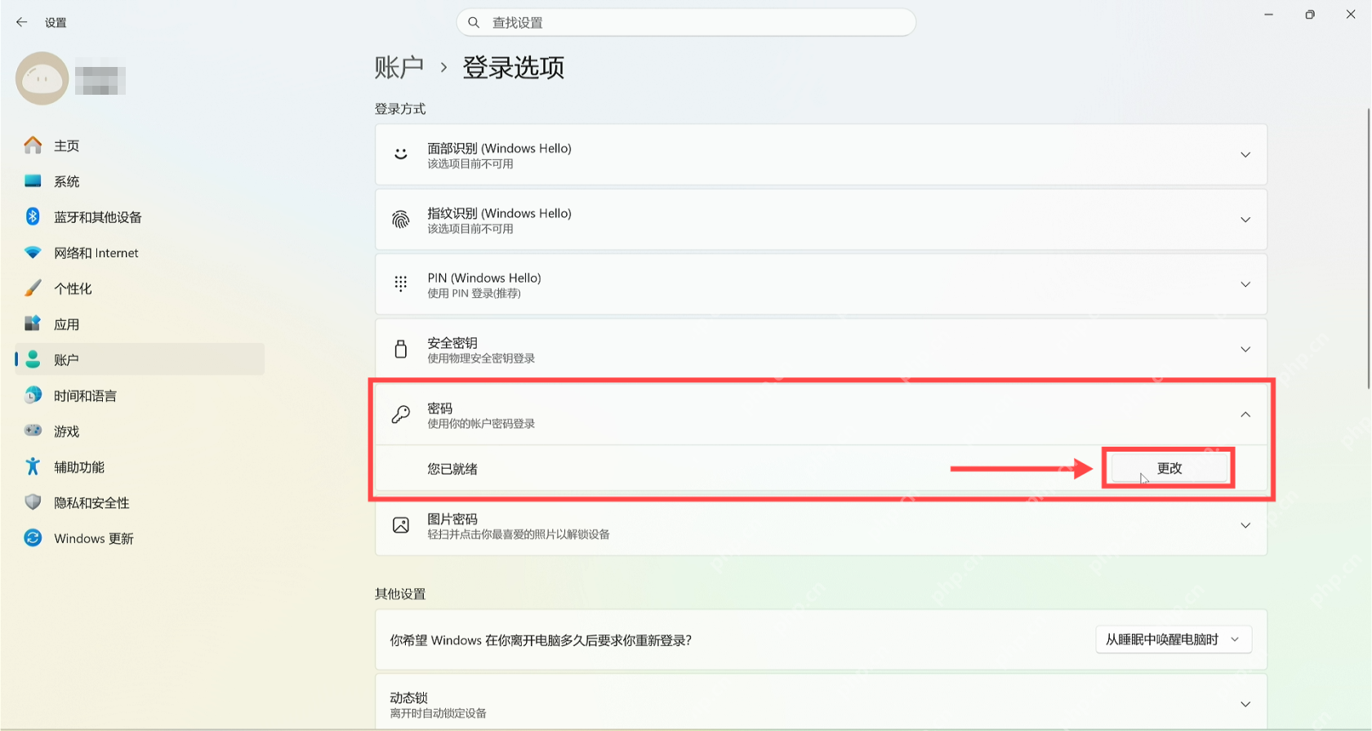
Task: Expand the 图片密码 chevron
Action: [1245, 525]
